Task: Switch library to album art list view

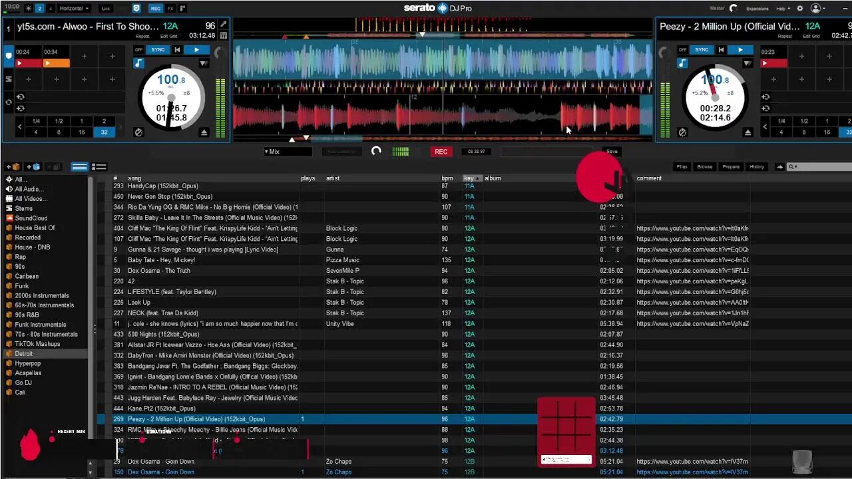Action: (99, 167)
